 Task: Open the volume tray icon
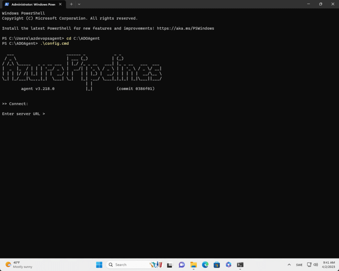pyautogui.click(x=315, y=265)
